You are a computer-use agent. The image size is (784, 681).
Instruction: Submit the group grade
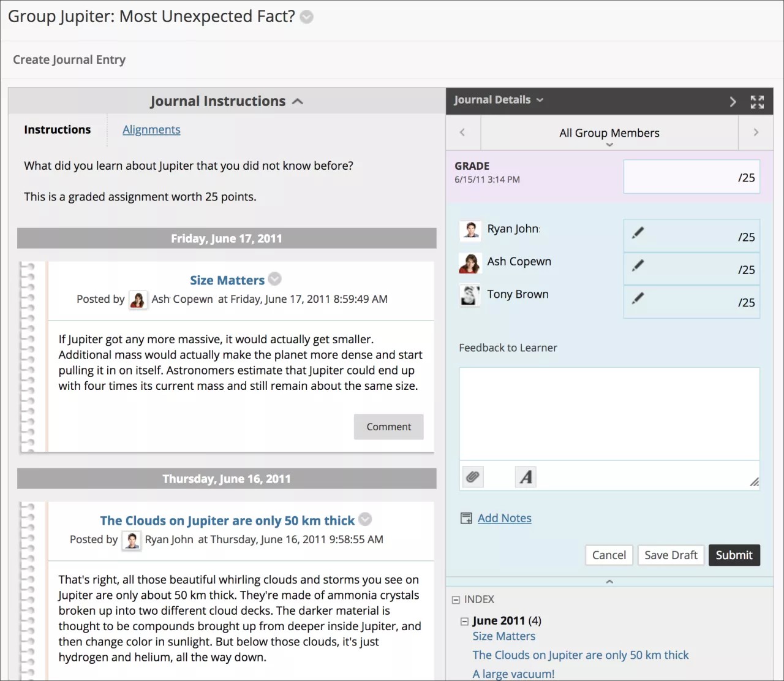pos(734,555)
